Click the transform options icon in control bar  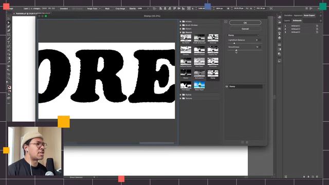pos(271,8)
